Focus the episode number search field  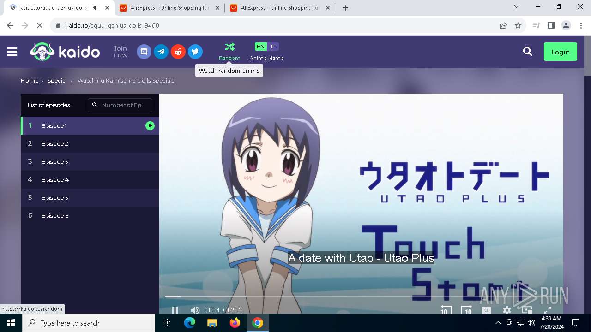click(x=120, y=105)
